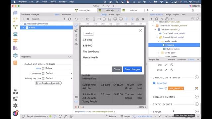The height and width of the screenshot is (119, 212).
Task: Take a page snapshot with camera icon
Action: (x=87, y=19)
